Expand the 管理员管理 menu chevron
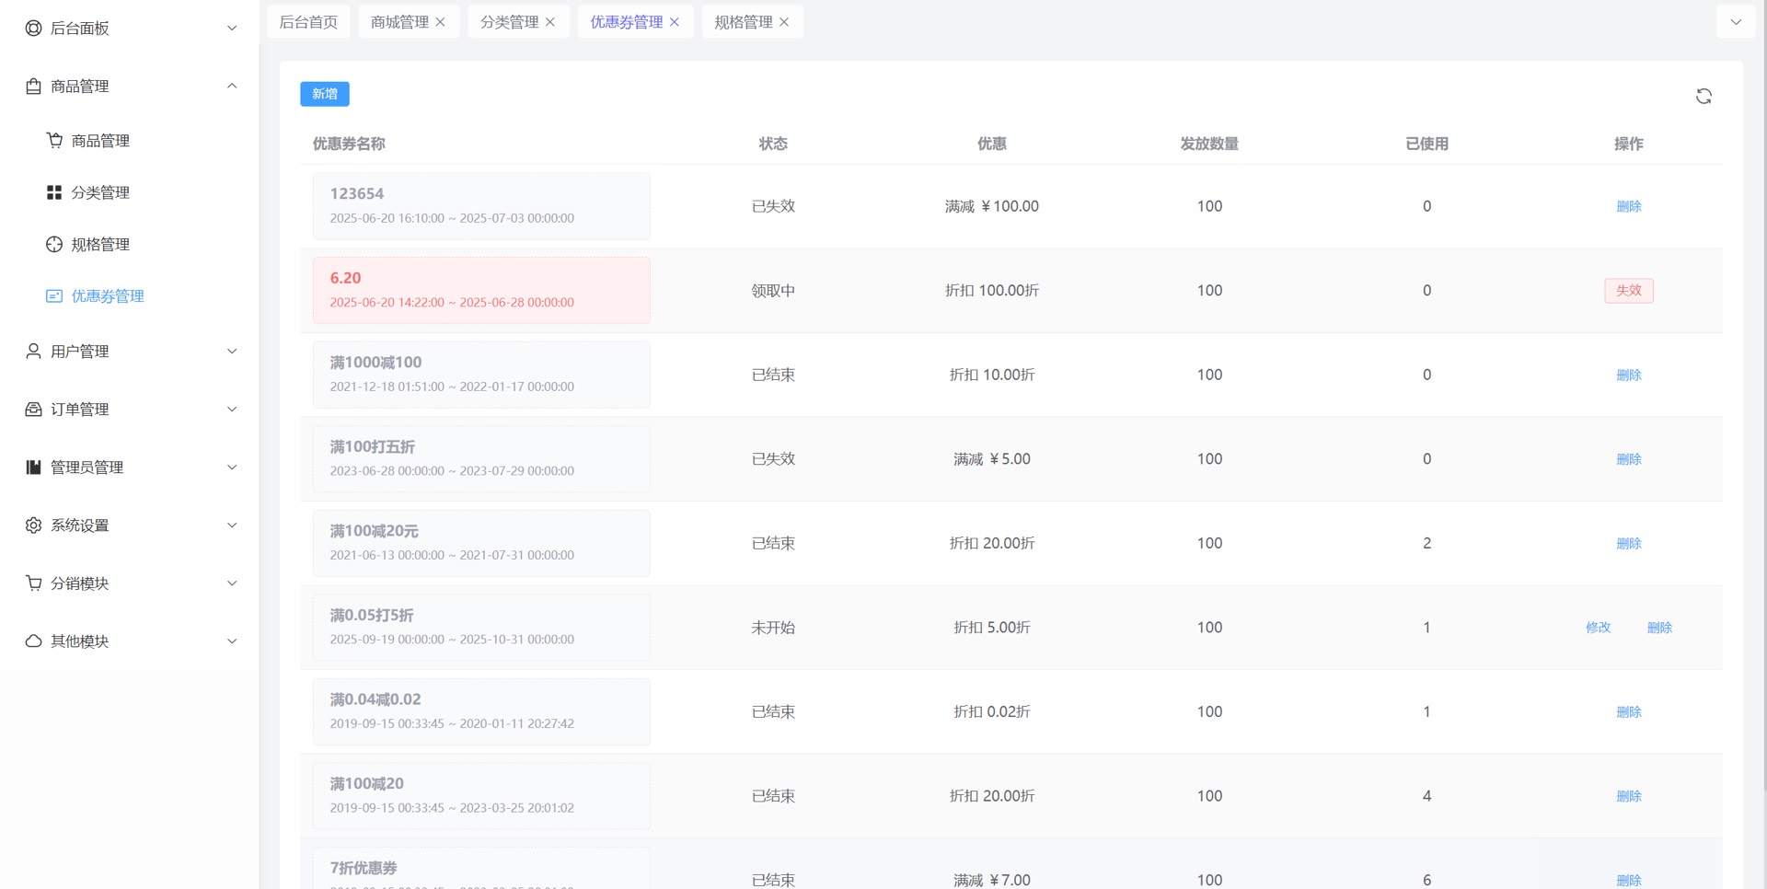1767x889 pixels. 232,468
